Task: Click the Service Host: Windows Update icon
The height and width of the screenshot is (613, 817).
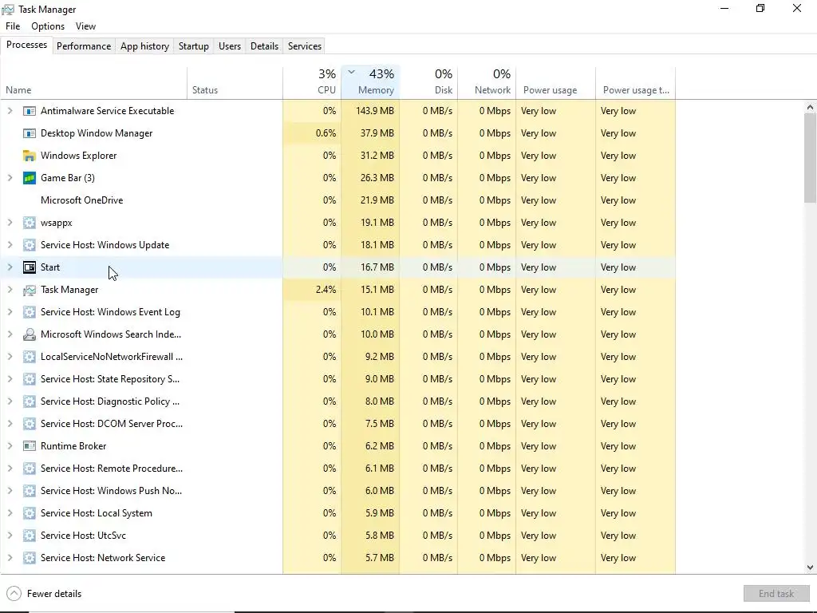Action: (x=30, y=245)
